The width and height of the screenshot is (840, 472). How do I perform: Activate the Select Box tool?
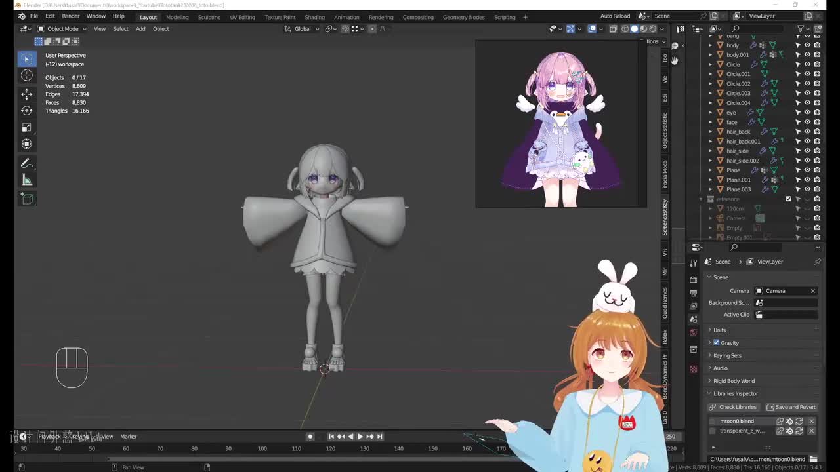tap(27, 59)
